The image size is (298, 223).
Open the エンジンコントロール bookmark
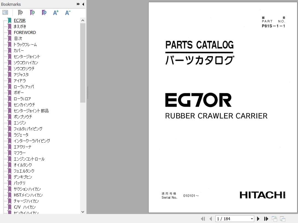[x=29, y=159]
